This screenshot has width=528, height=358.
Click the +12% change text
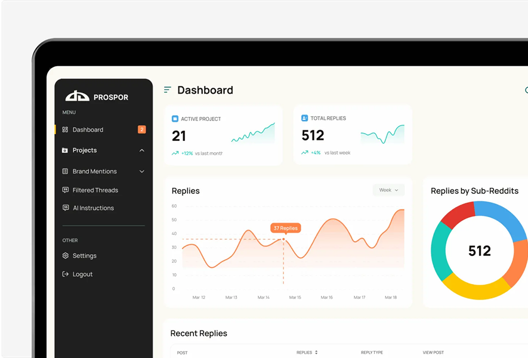tap(187, 153)
